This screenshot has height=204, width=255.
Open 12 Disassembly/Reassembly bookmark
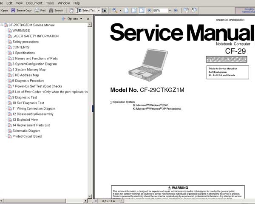coord(33,114)
